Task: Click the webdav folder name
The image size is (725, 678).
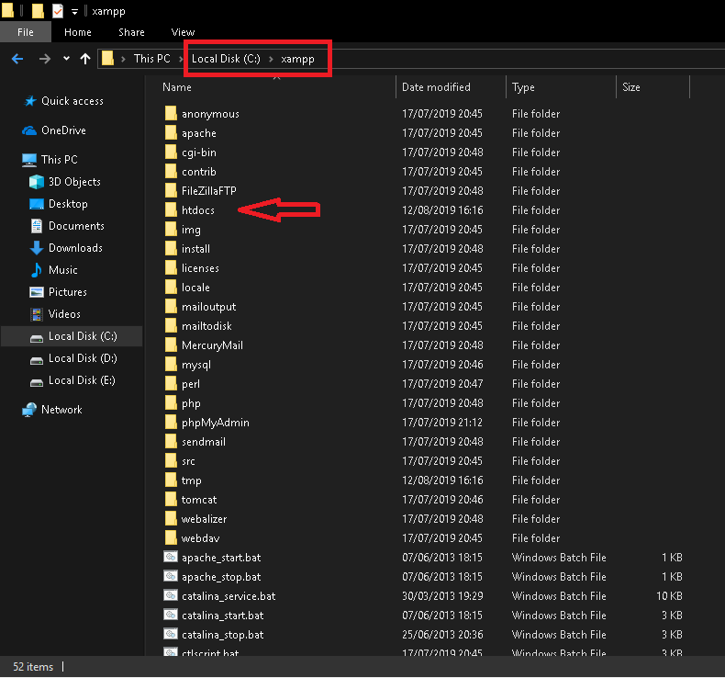Action: (200, 538)
